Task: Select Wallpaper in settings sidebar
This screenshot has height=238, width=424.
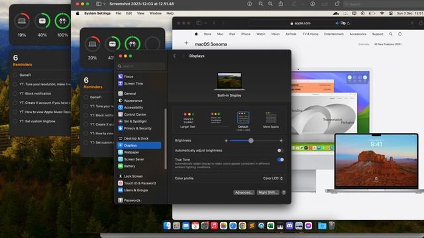Action: 139,153
